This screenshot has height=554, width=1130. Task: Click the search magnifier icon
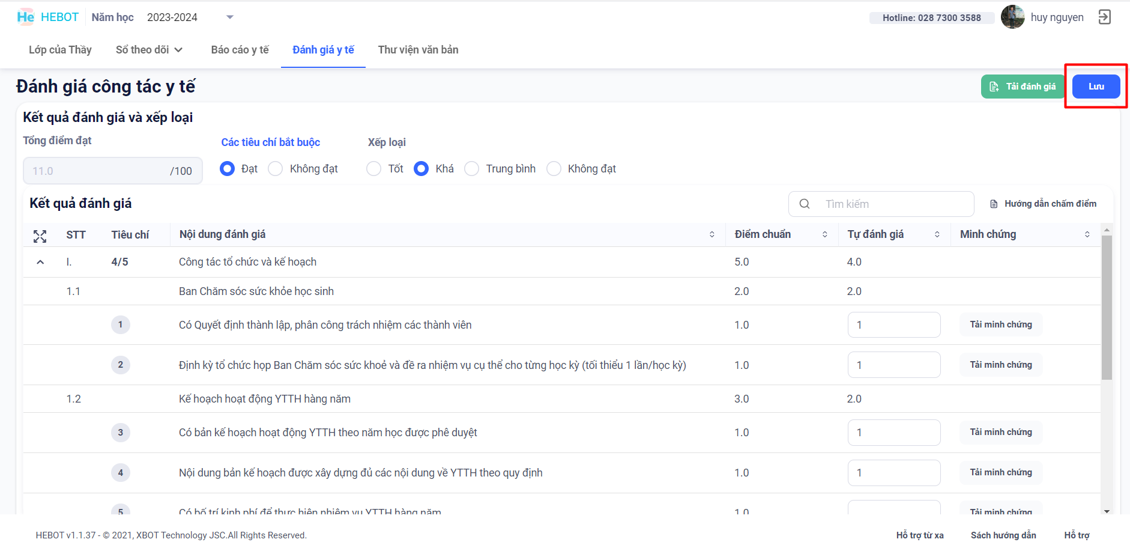[x=805, y=204]
